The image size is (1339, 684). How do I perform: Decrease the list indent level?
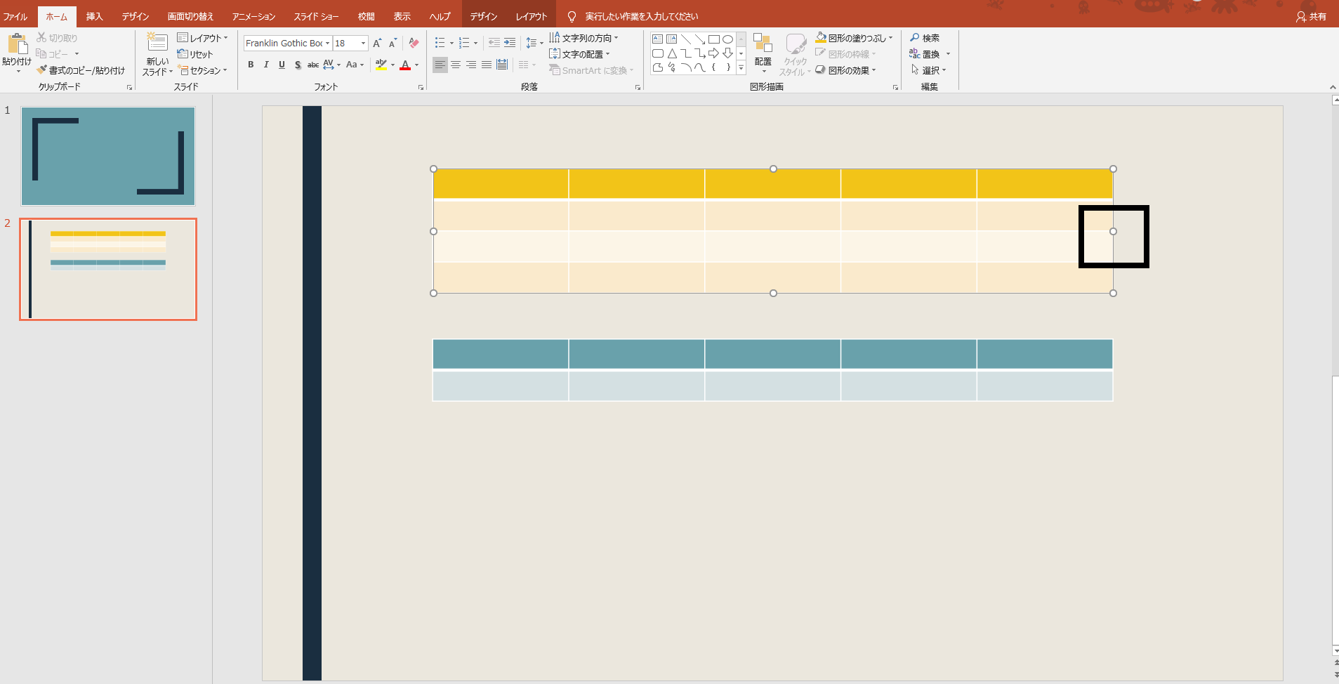[494, 43]
